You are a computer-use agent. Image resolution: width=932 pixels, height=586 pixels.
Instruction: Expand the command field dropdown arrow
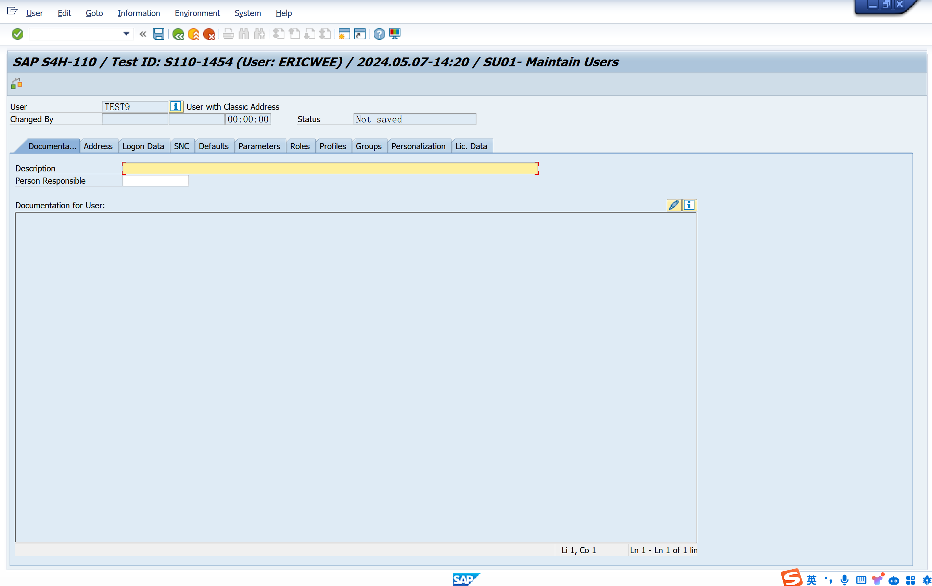[x=126, y=34]
